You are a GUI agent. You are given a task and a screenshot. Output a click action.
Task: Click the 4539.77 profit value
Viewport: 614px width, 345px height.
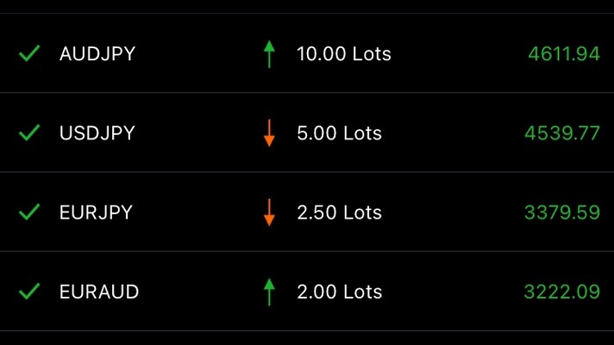click(x=561, y=133)
